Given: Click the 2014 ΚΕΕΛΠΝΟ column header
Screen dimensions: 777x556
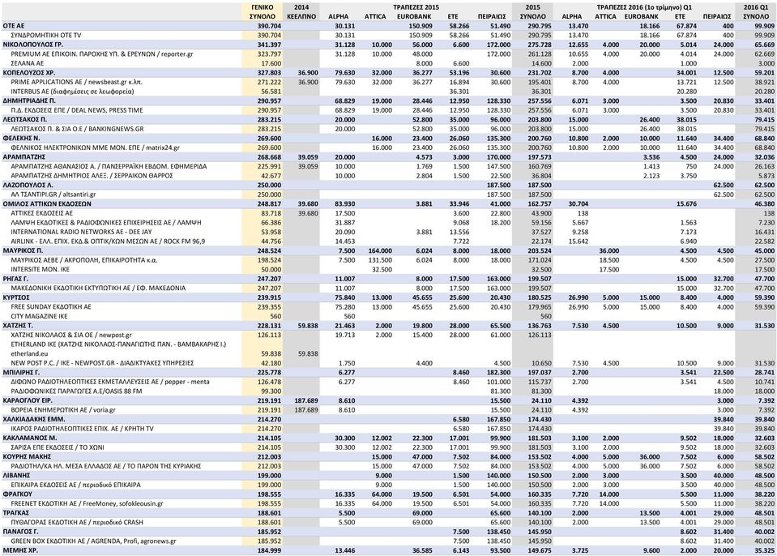Looking at the screenshot, I should coord(301,12).
